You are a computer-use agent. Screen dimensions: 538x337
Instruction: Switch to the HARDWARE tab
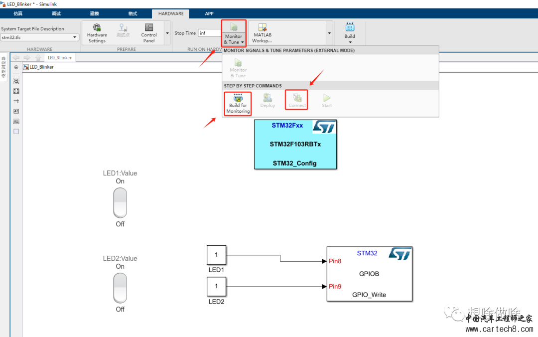point(171,13)
